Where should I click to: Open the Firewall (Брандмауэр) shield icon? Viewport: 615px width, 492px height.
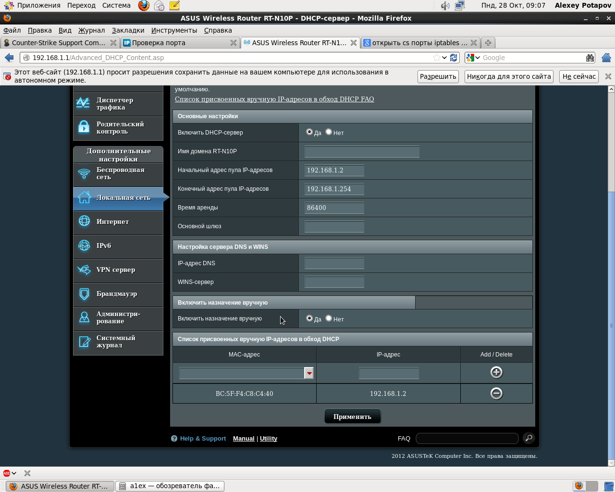tap(84, 294)
